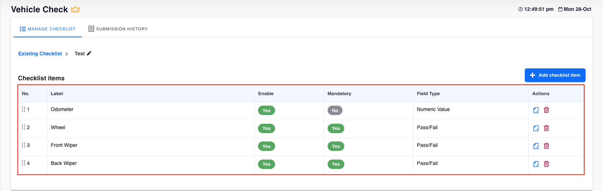Click the crown icon beside Vehicle Check
The width and height of the screenshot is (603, 191).
[x=75, y=9]
